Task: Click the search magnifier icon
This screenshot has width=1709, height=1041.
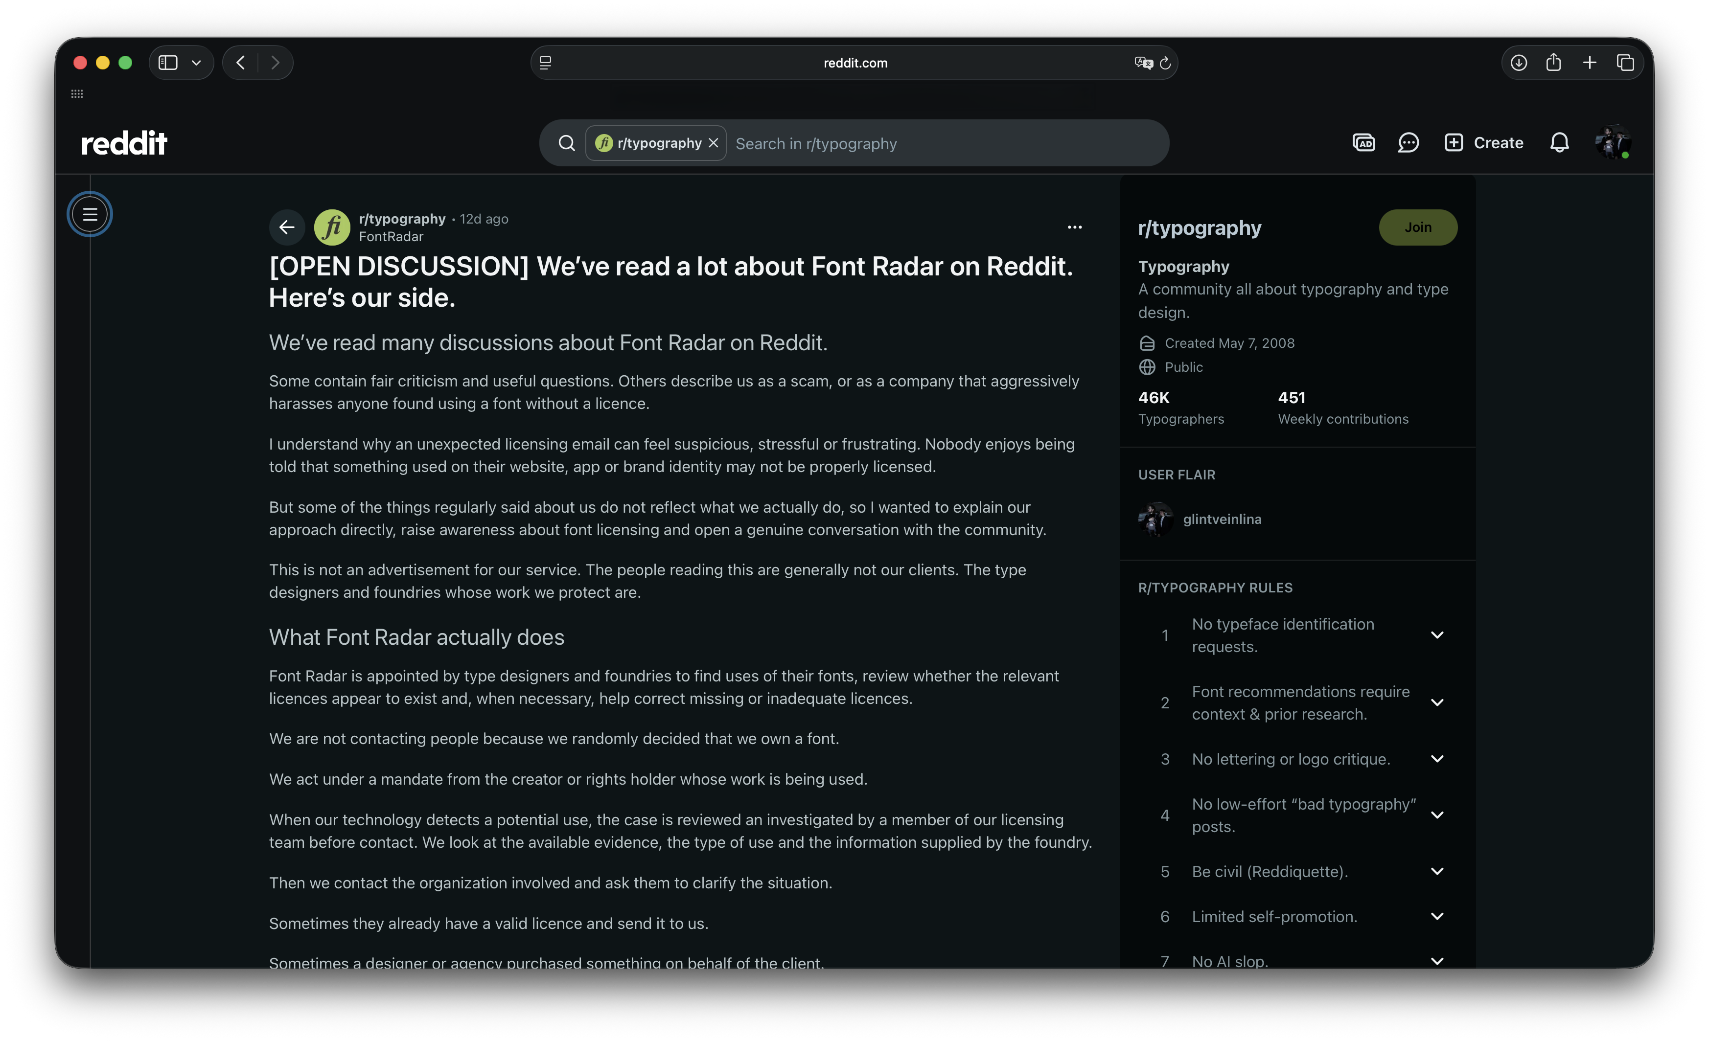Action: (567, 143)
